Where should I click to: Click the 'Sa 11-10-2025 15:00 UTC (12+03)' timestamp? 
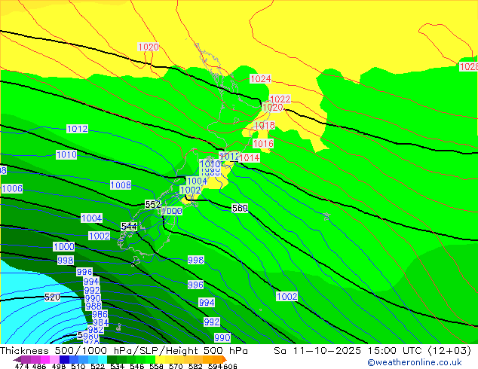(x=372, y=351)
